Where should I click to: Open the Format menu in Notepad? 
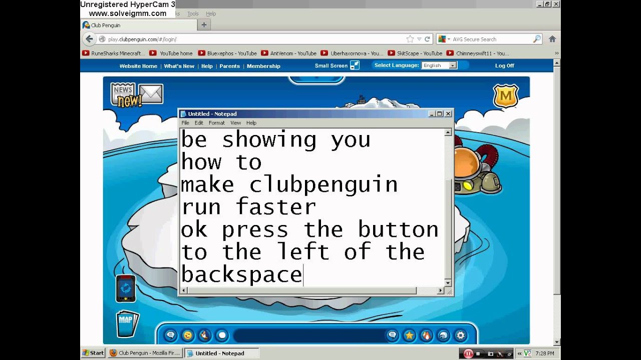click(x=217, y=123)
